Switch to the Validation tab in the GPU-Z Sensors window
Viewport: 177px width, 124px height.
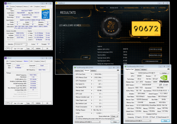(x=93, y=71)
